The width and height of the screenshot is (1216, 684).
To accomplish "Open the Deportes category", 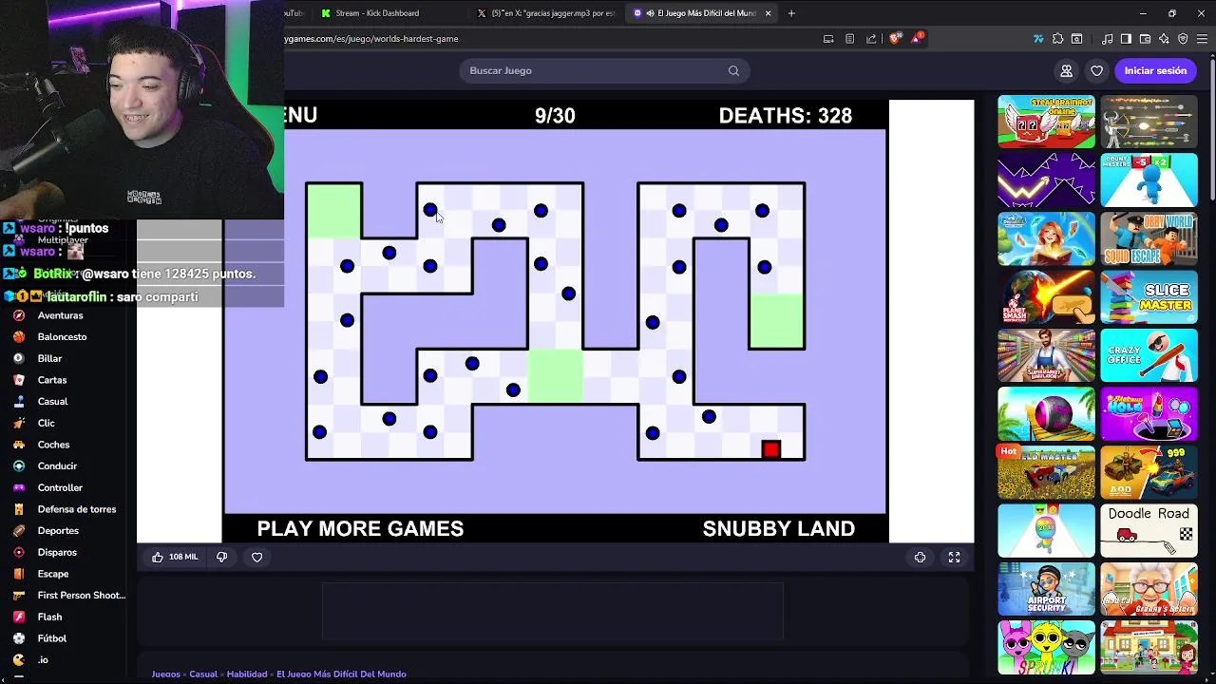I will [x=58, y=531].
